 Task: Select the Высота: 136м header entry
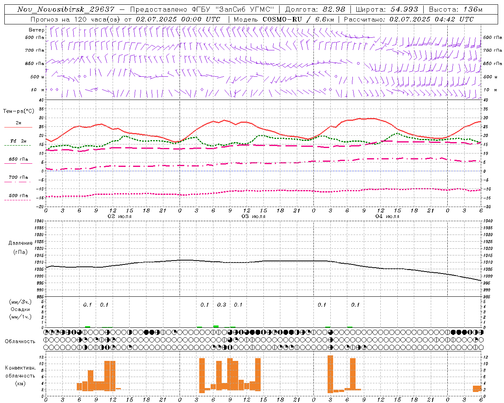click(456, 9)
